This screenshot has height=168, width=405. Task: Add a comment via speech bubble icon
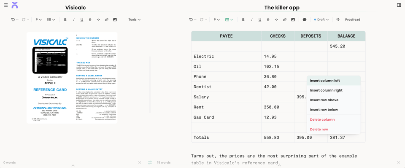pos(305,20)
